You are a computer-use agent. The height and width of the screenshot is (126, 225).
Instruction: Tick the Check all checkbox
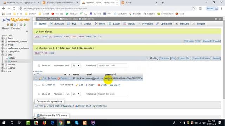pos(43,85)
